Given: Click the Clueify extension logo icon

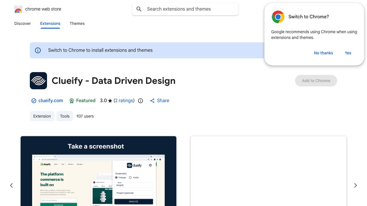Looking at the screenshot, I should pos(38,81).
